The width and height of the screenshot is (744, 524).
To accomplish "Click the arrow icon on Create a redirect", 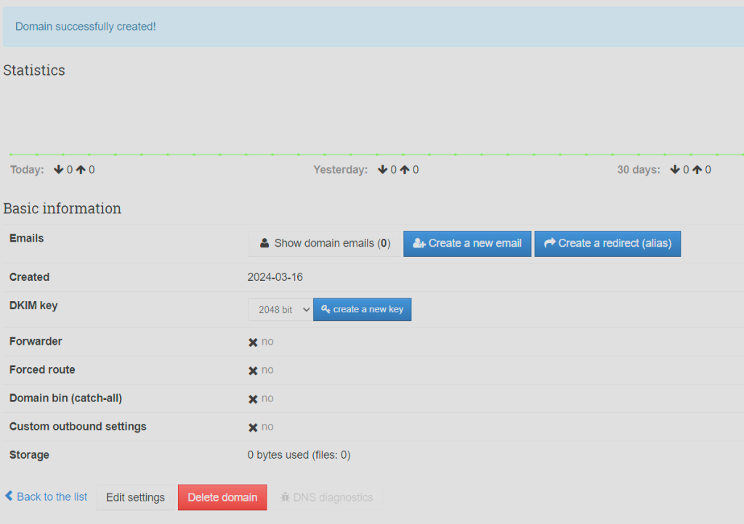I will (549, 243).
